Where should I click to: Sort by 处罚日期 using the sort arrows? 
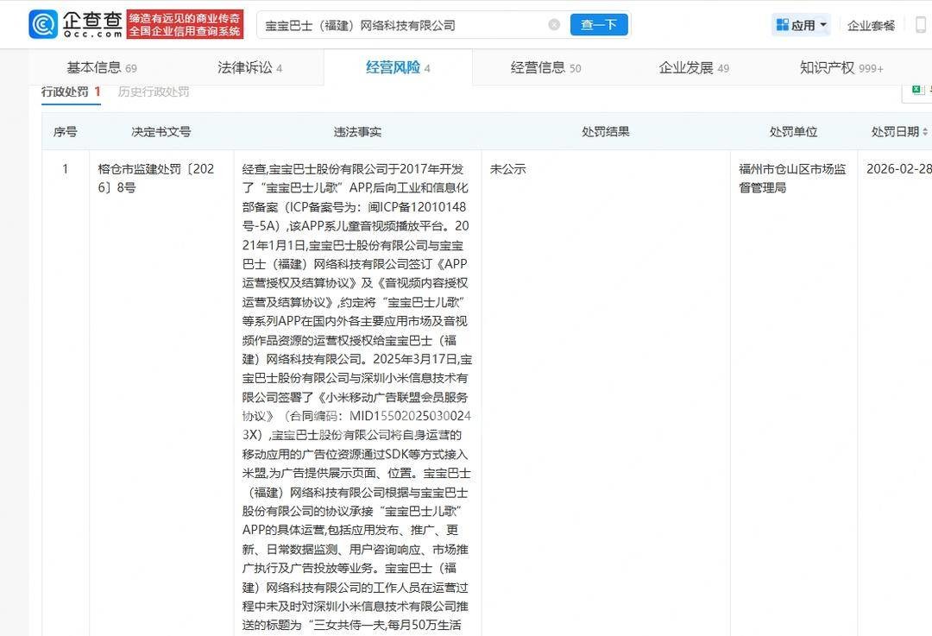(x=925, y=132)
